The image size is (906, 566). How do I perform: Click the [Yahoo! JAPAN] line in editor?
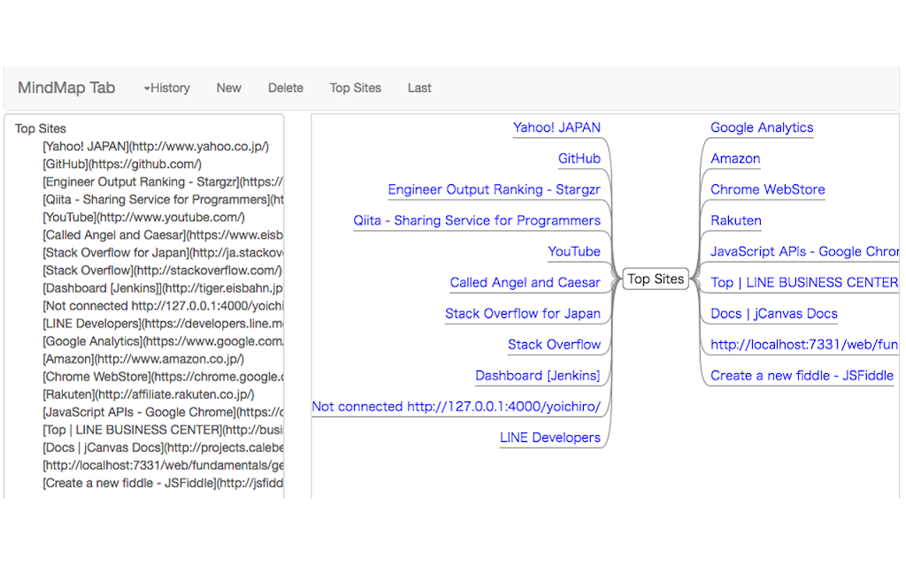click(x=156, y=147)
